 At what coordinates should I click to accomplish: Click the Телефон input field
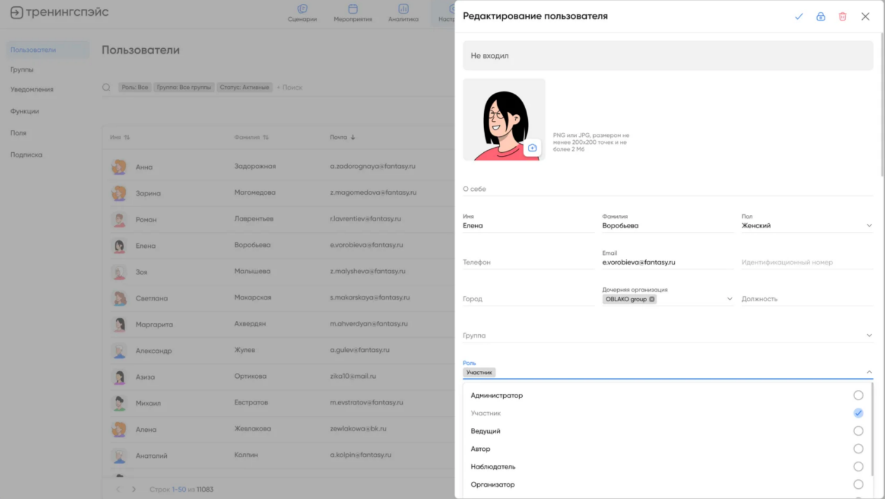(528, 262)
